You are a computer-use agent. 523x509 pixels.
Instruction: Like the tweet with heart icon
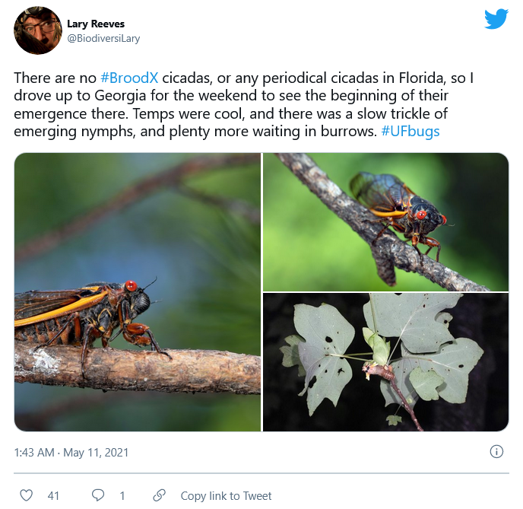[x=27, y=495]
